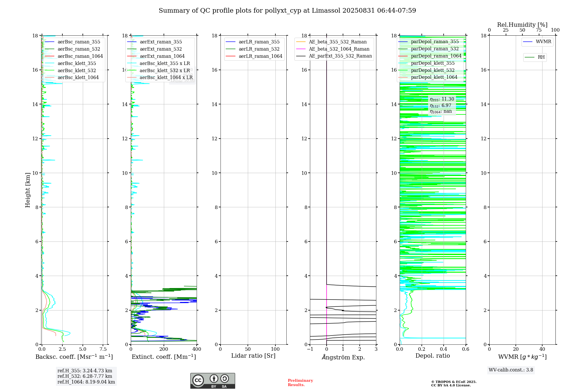This screenshot has width=575, height=391.
Task: Click the Lidar ratio [Sr] axis label
Action: (253, 356)
